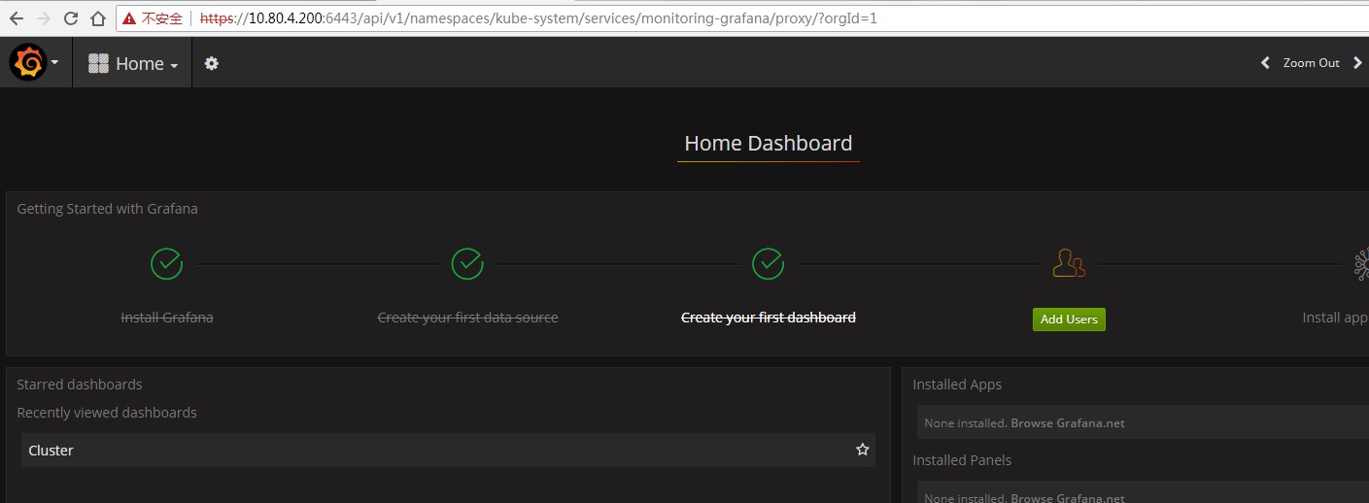Click the dashboards grid icon next to Home
The height and width of the screenshot is (503, 1369).
[x=98, y=63]
